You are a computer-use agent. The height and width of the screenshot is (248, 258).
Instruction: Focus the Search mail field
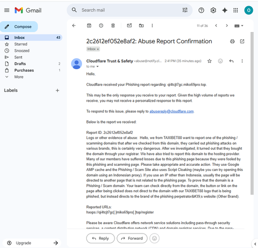point(130,10)
